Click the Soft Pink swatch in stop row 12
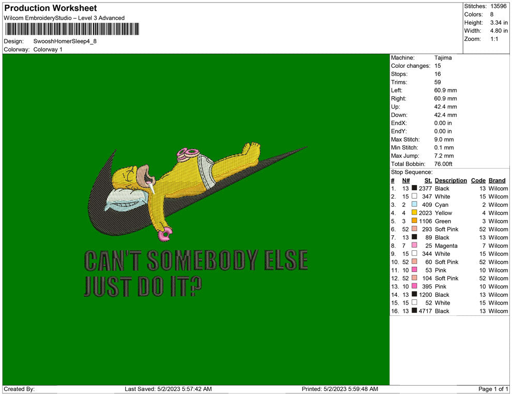The height and width of the screenshot is (394, 512). coord(414,278)
